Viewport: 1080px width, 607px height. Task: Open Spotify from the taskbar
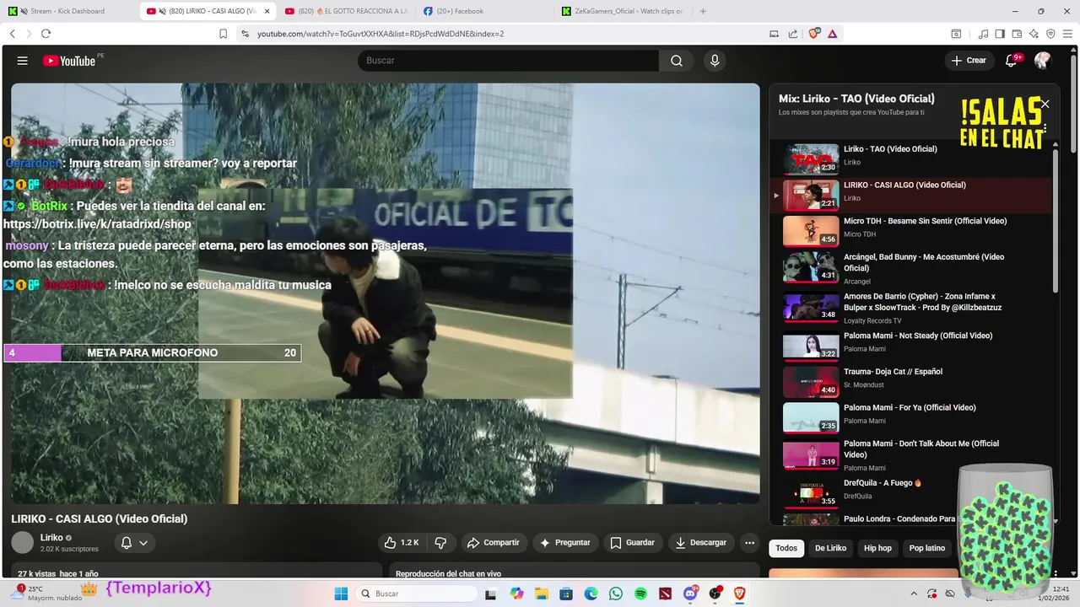tap(640, 594)
